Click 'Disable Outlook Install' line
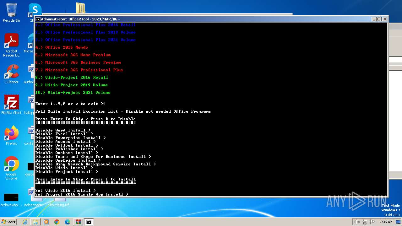 pos(67,145)
